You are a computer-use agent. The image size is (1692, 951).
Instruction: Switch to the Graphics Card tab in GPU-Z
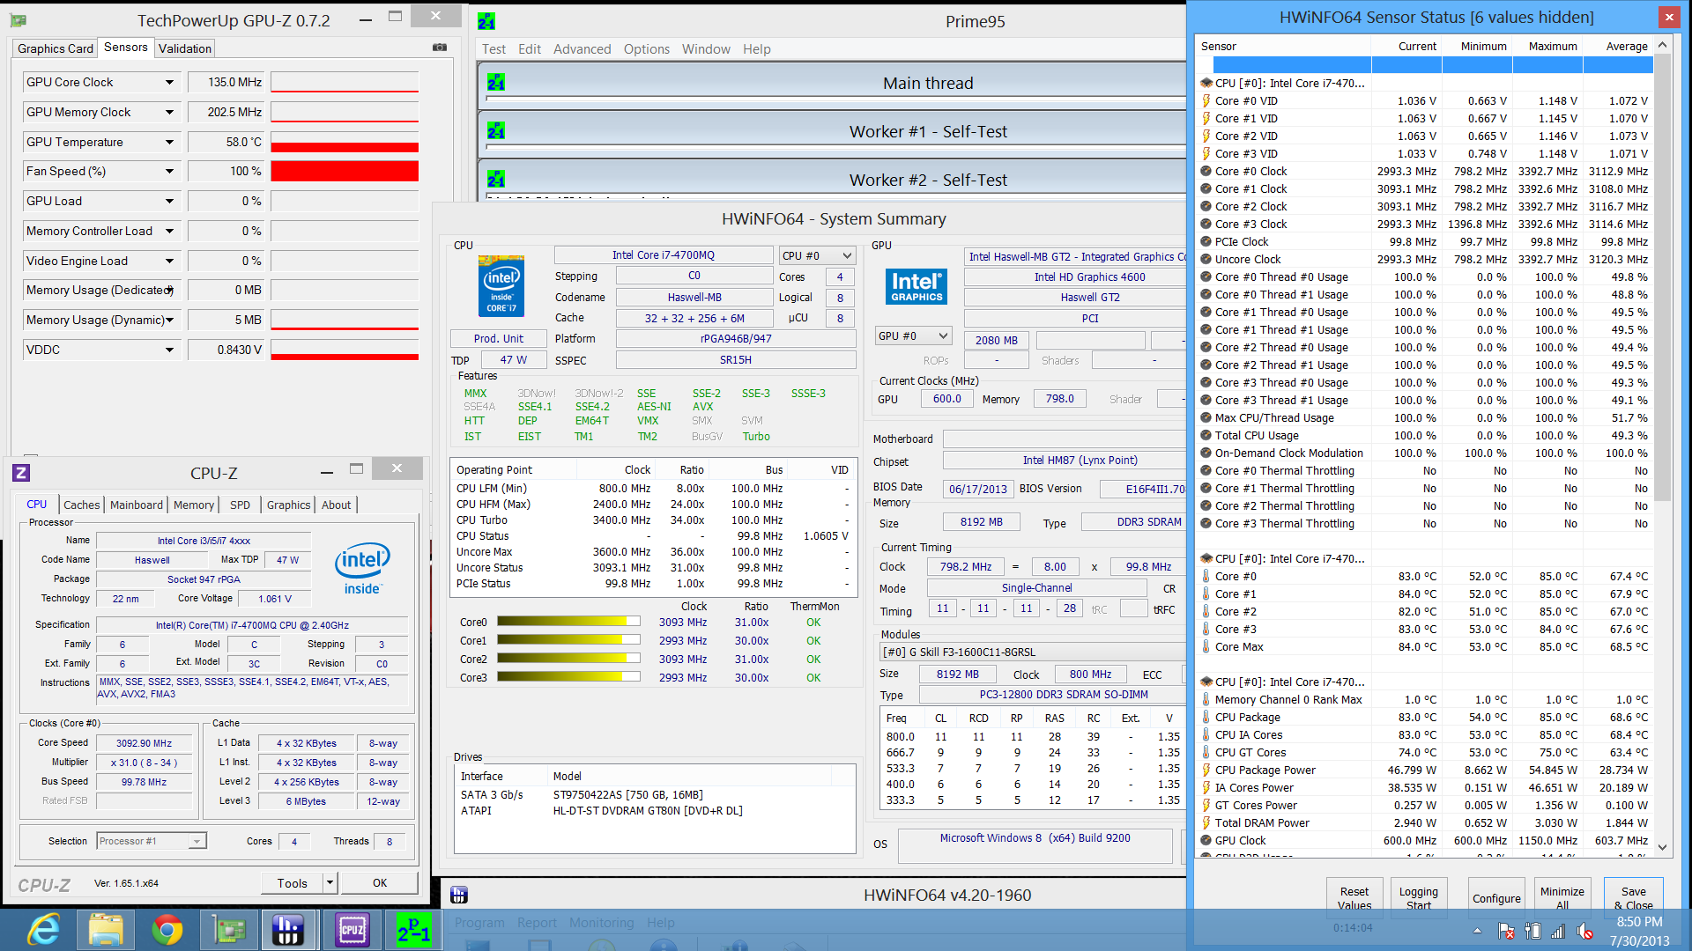(x=56, y=48)
